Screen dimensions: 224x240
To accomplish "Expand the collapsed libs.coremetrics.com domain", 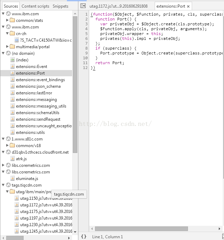I will pyautogui.click(x=3, y=165).
